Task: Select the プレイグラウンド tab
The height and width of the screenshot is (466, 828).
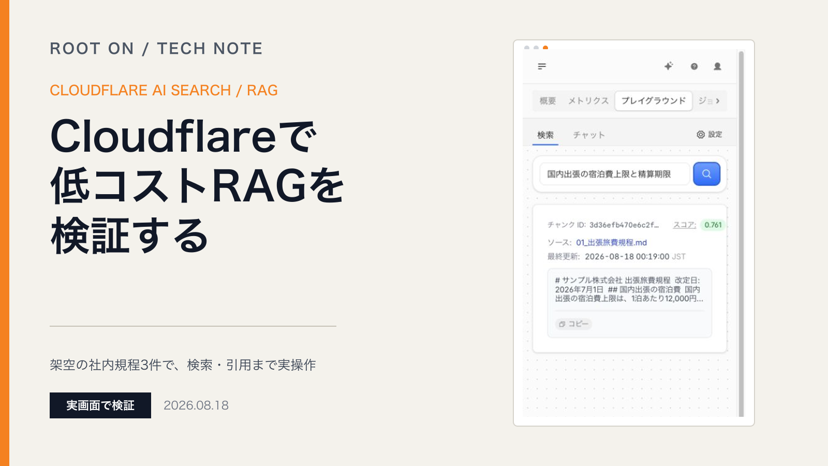Action: click(654, 101)
